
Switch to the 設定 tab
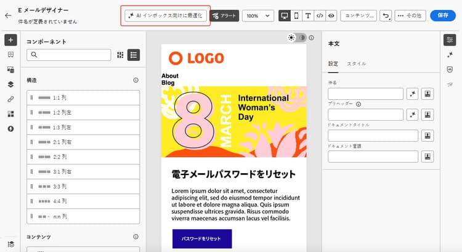[333, 63]
